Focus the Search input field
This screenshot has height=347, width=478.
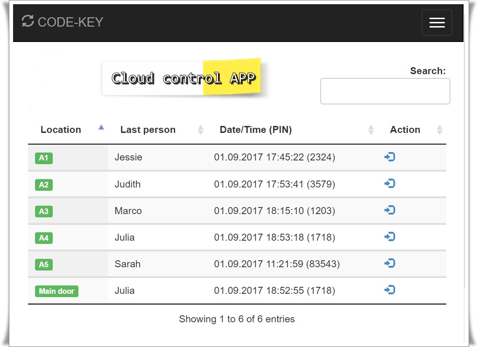[385, 91]
